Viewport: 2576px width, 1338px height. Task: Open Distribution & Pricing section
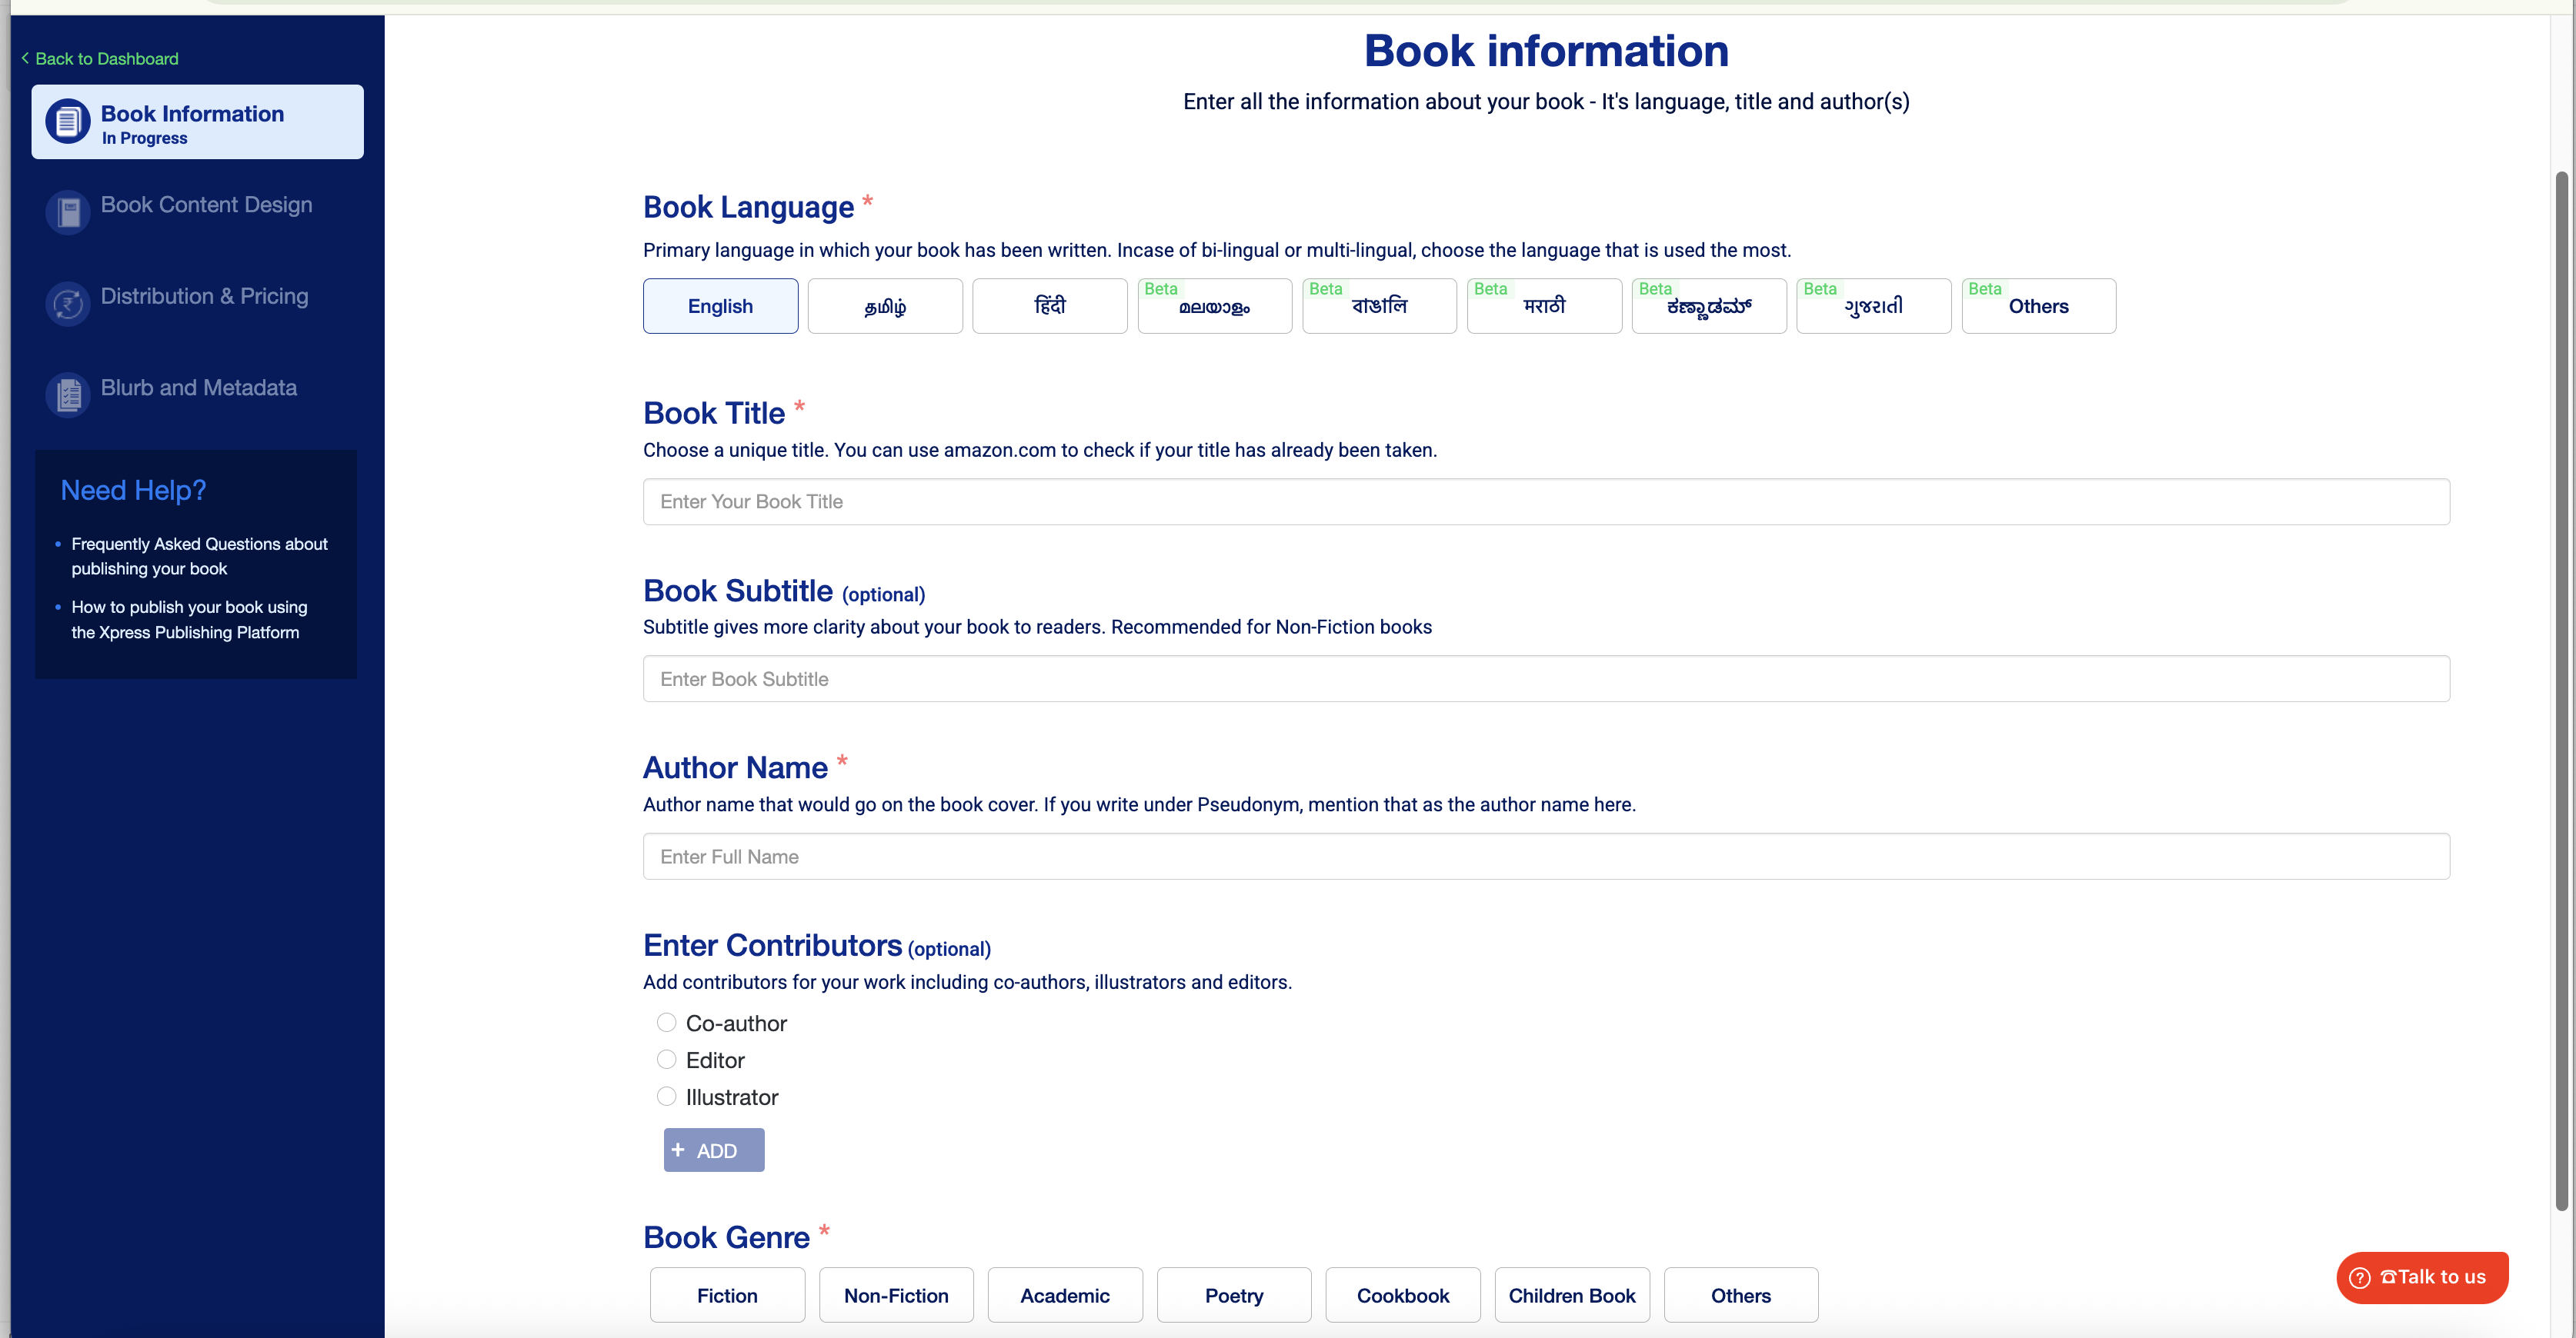click(204, 296)
